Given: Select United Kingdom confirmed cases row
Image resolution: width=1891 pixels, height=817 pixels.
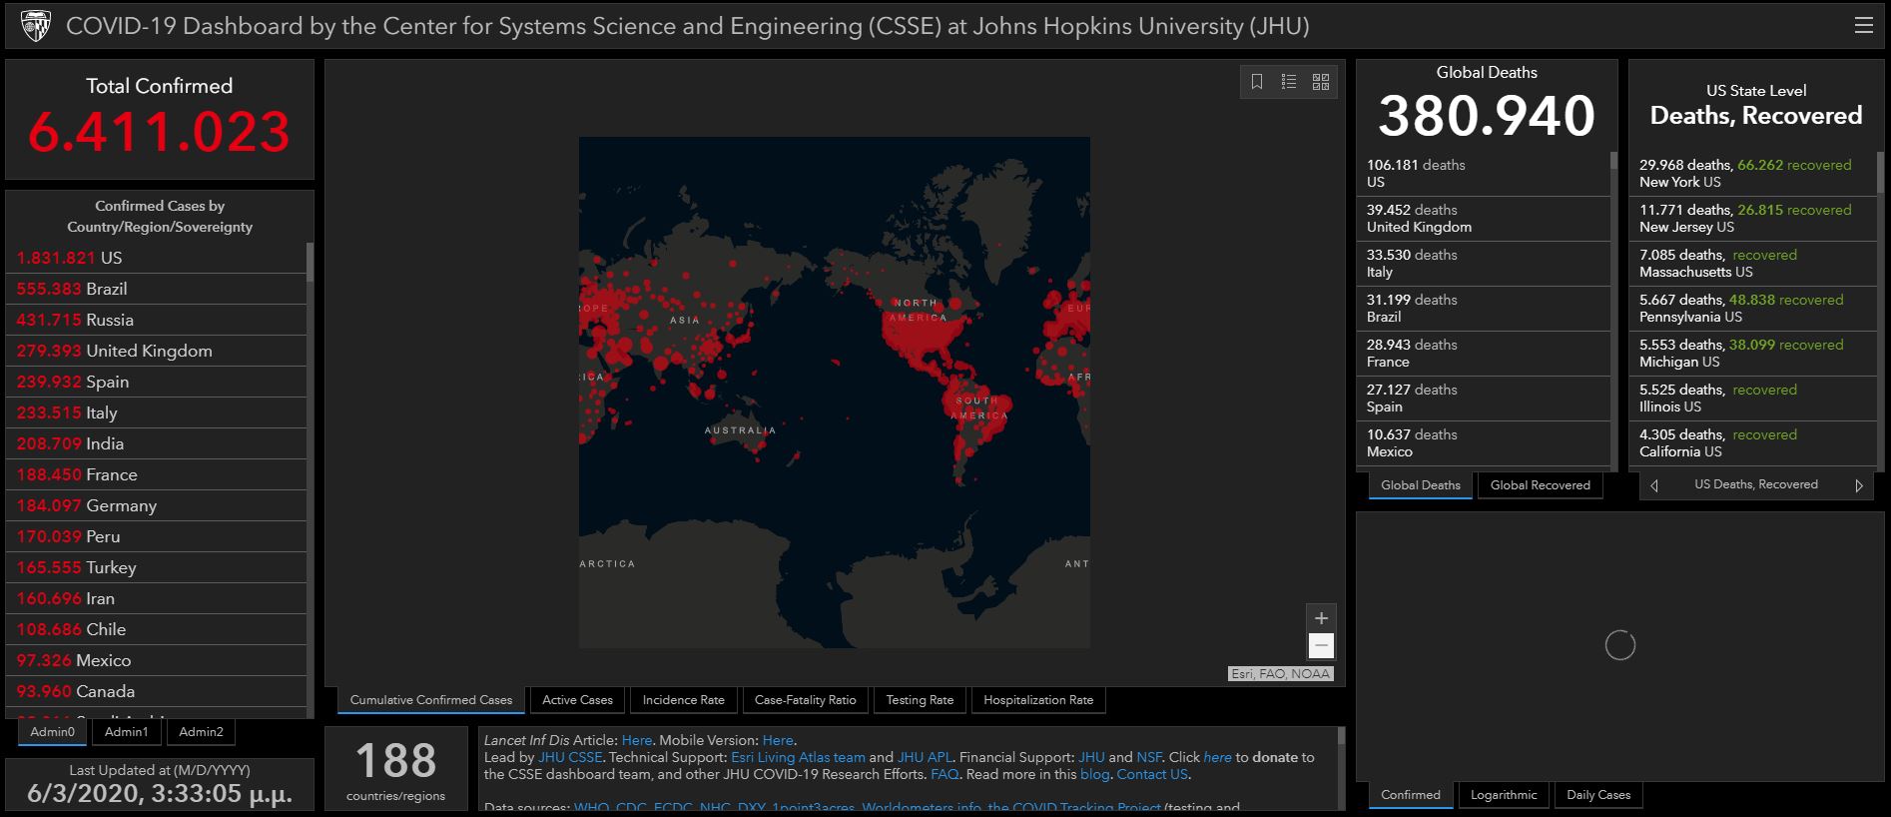Looking at the screenshot, I should [x=157, y=351].
